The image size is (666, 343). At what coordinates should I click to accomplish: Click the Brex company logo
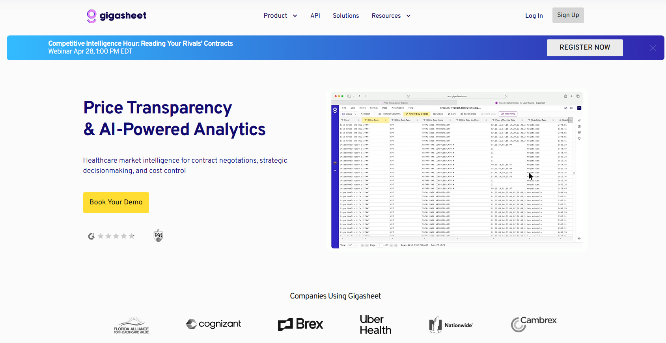(x=300, y=324)
